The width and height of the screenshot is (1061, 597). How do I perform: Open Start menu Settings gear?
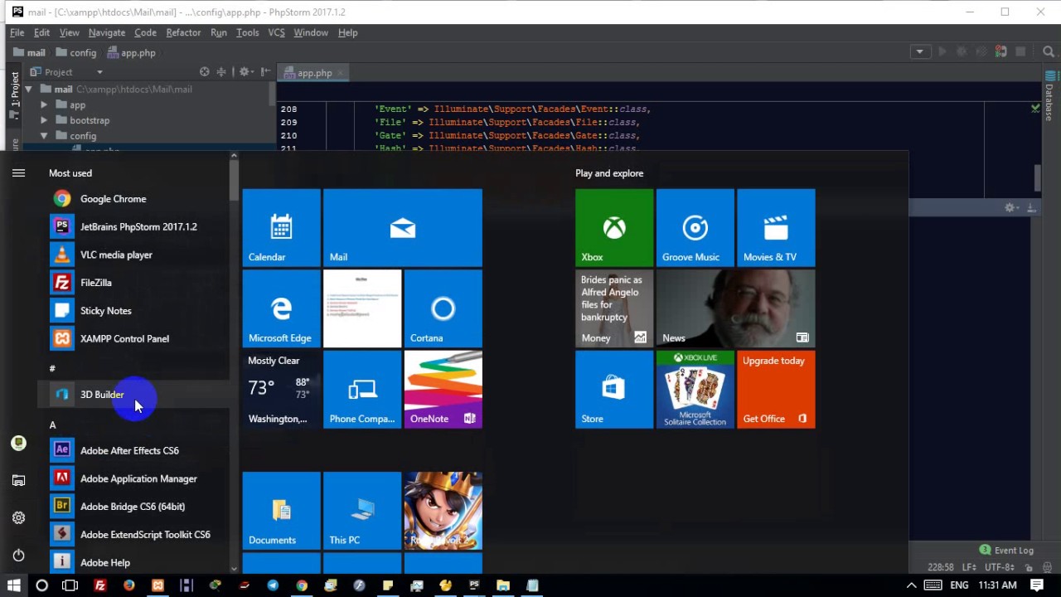pos(18,518)
